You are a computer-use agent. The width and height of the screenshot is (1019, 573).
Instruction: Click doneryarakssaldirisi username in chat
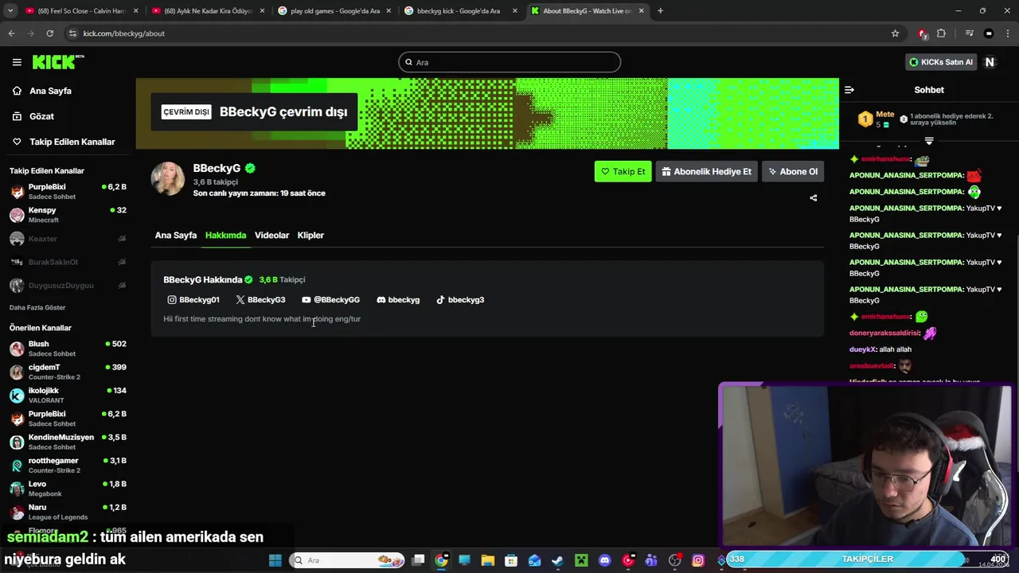(884, 333)
